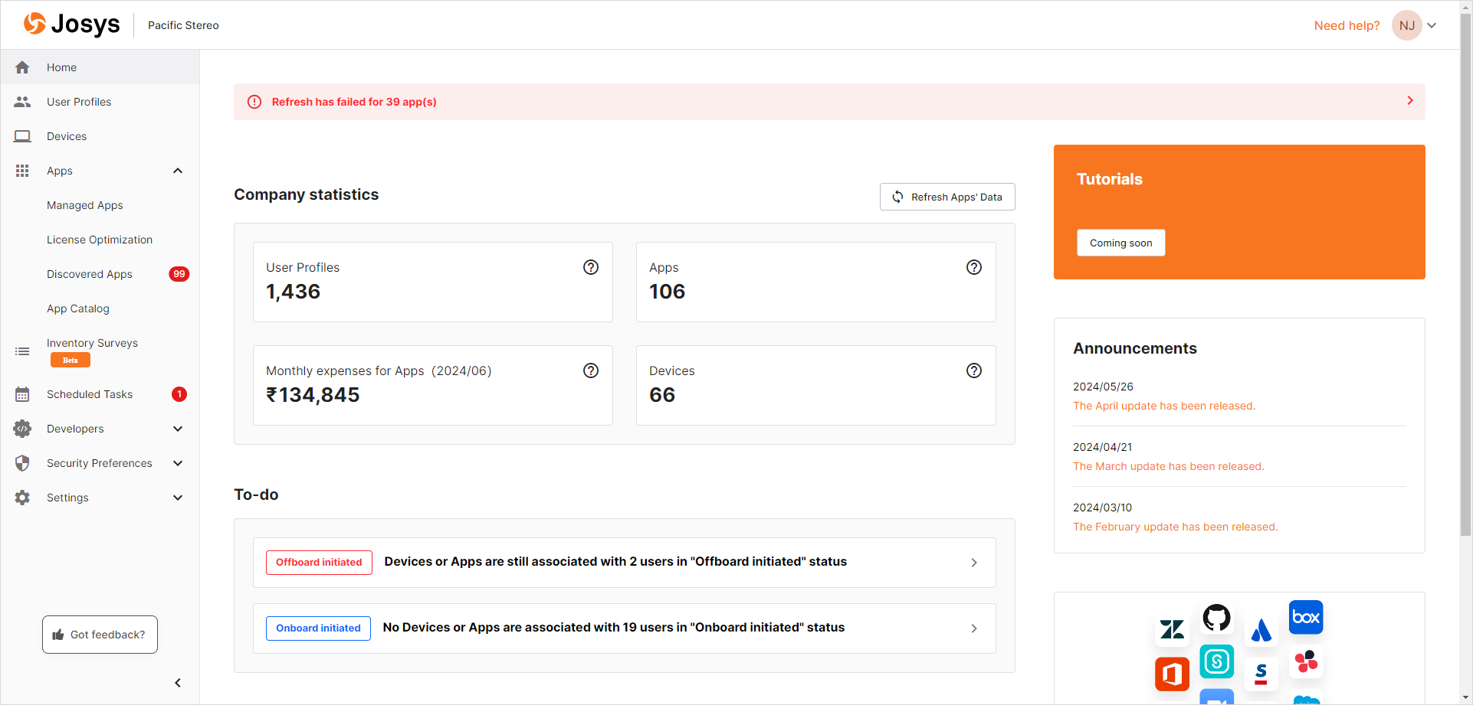Click the Offboard initiated tag
The width and height of the screenshot is (1473, 705).
pos(319,563)
